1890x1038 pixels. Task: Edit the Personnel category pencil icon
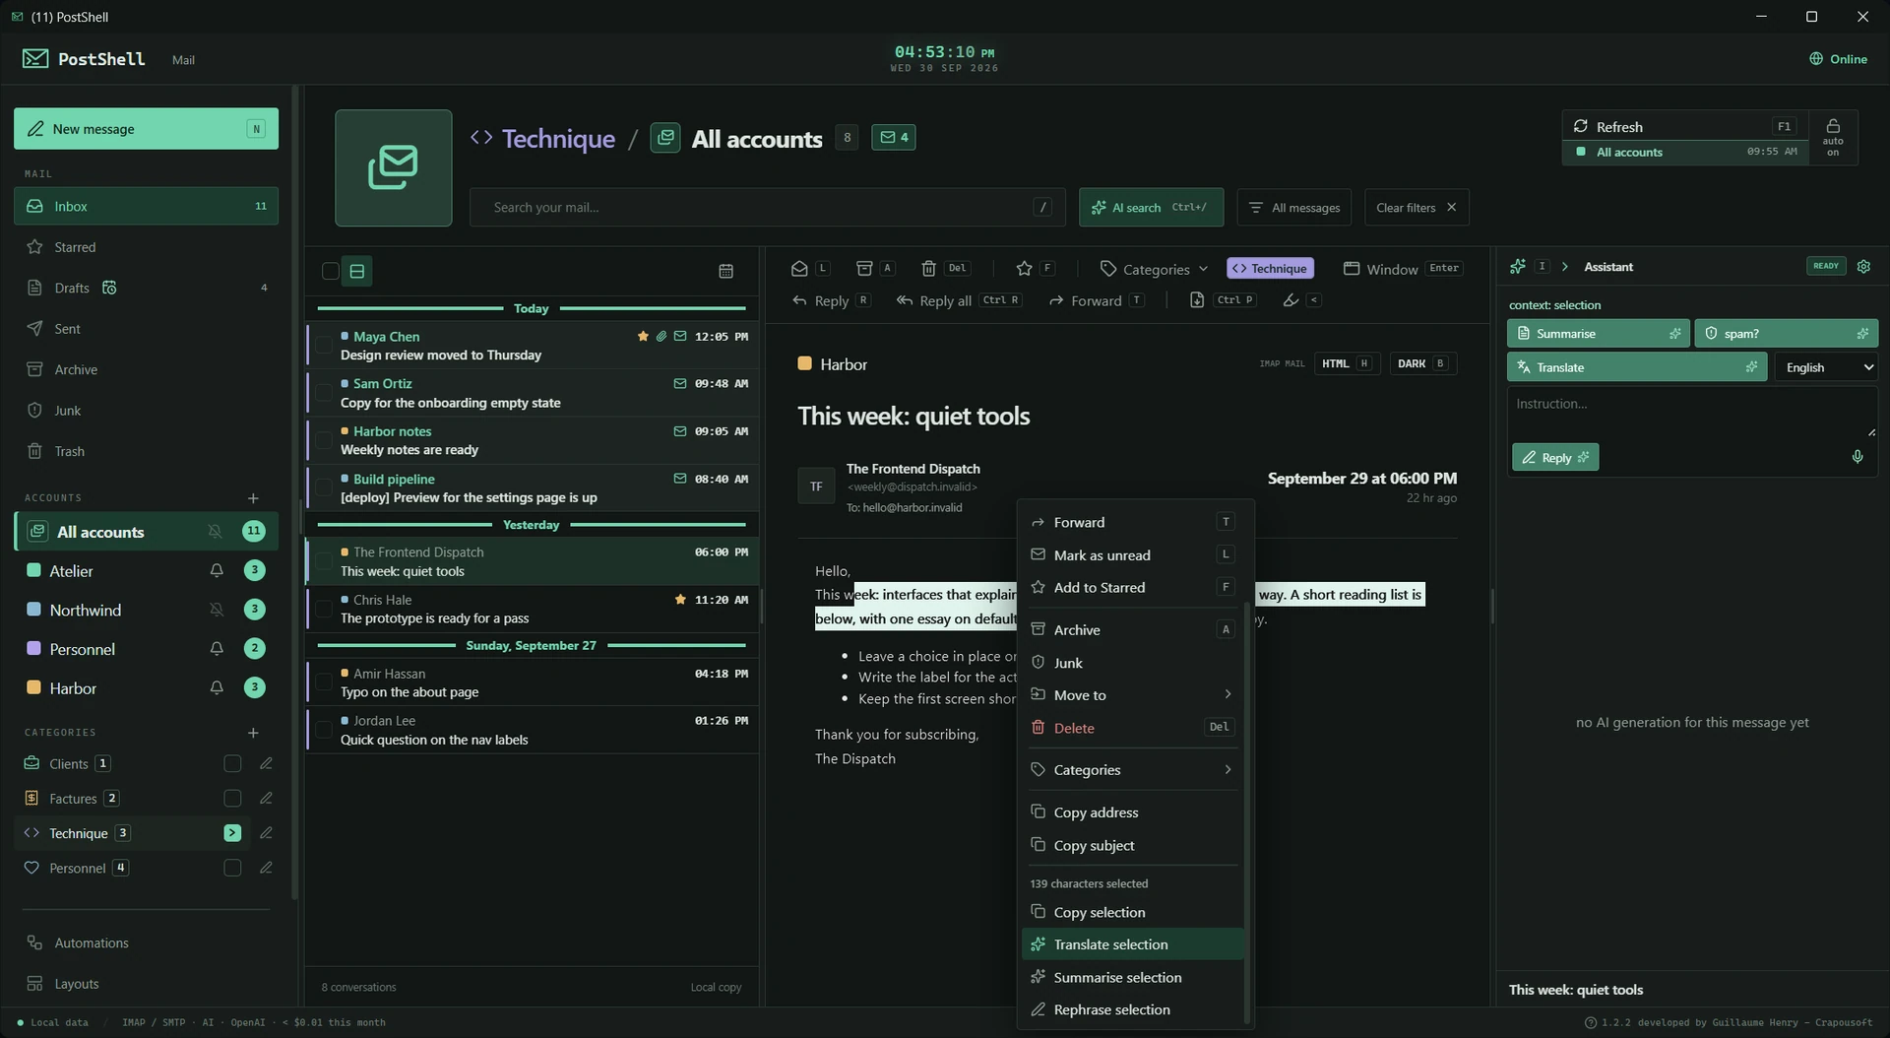tap(266, 869)
